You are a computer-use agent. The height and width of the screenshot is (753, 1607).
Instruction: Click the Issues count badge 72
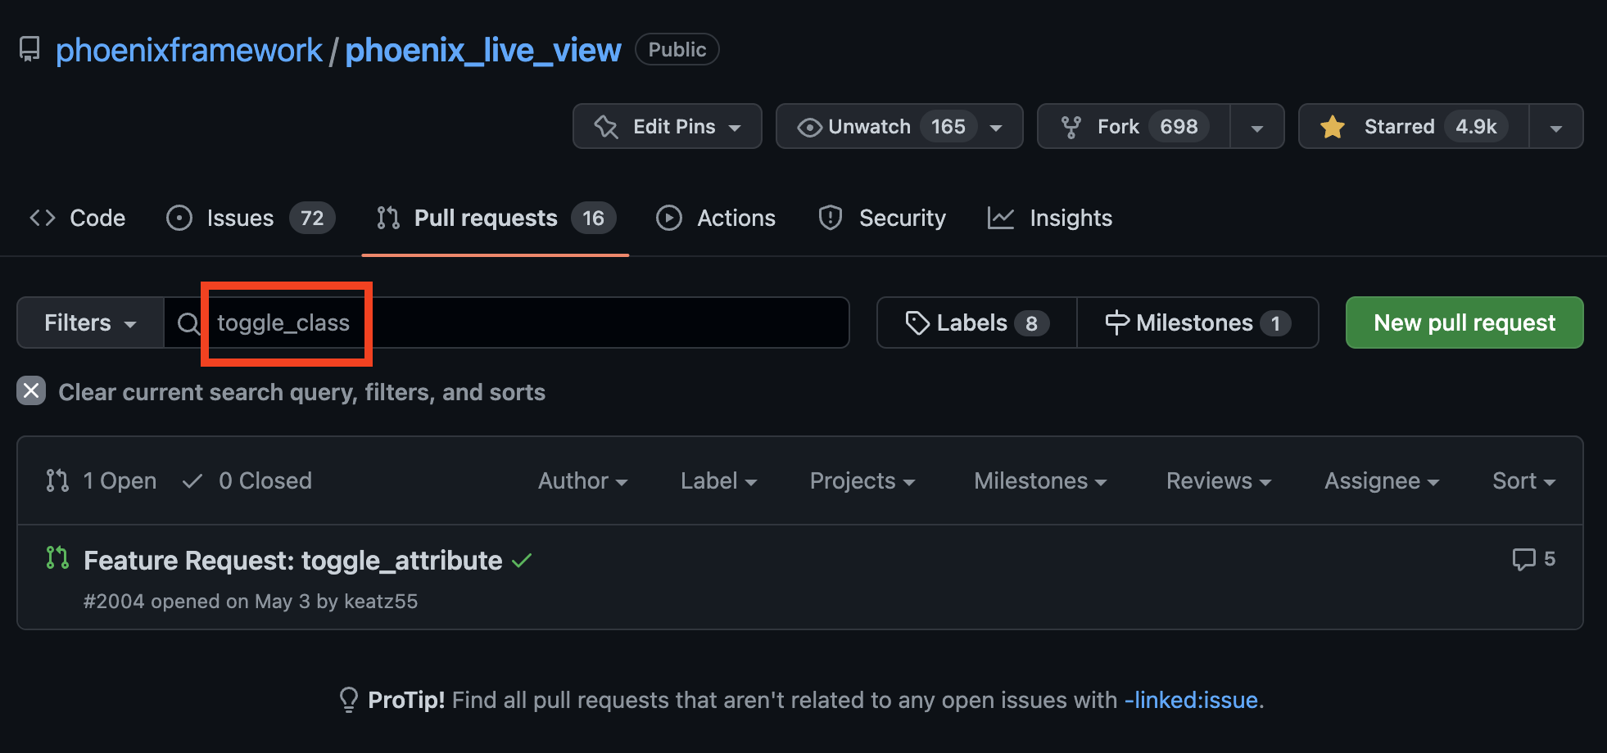pos(312,218)
